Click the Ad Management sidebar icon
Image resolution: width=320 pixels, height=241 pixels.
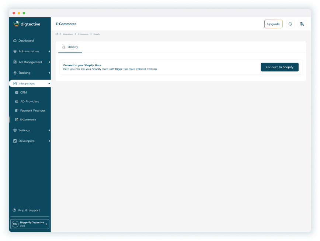pyautogui.click(x=15, y=62)
